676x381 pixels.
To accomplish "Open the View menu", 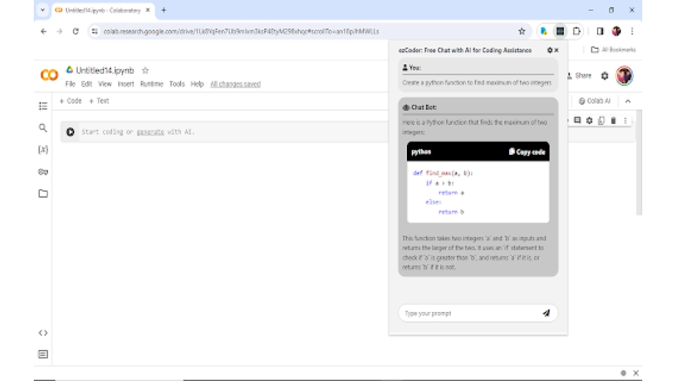I will (x=105, y=84).
